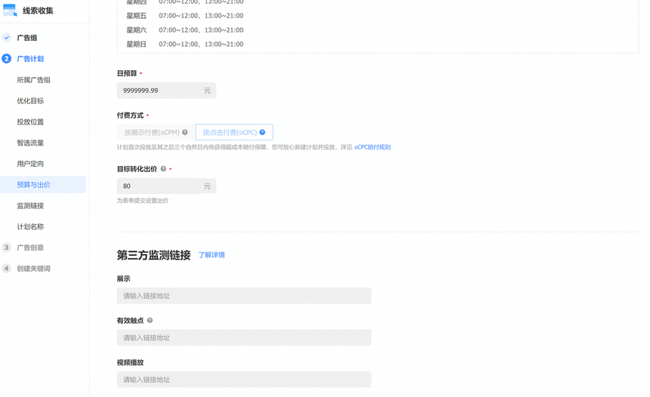
Task: Click the 展示 monitoring link input field
Action: click(x=243, y=296)
